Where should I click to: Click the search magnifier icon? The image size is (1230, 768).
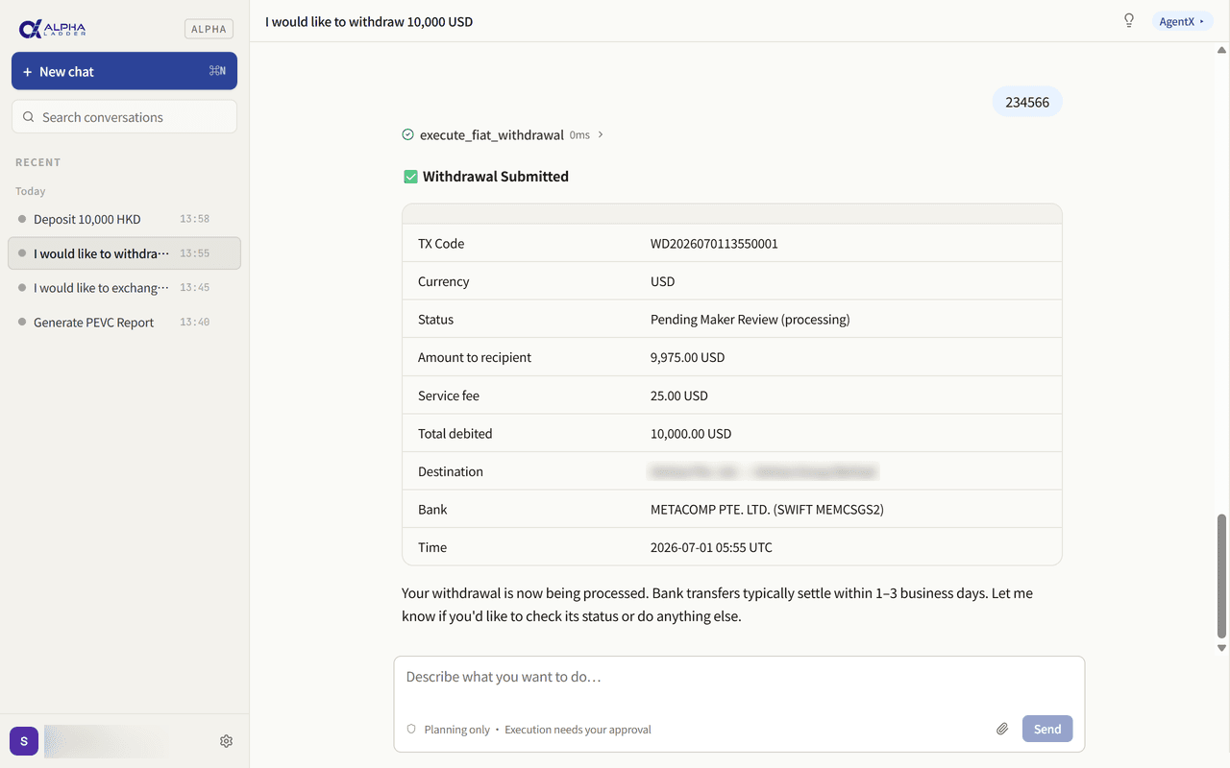(x=29, y=117)
